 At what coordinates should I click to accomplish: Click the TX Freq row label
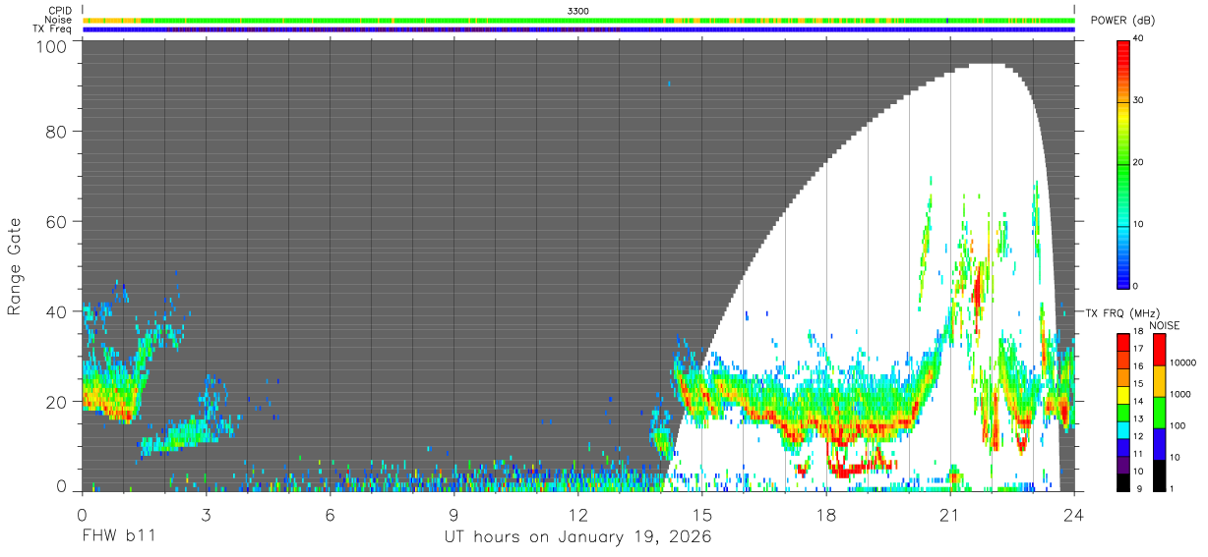click(x=53, y=29)
